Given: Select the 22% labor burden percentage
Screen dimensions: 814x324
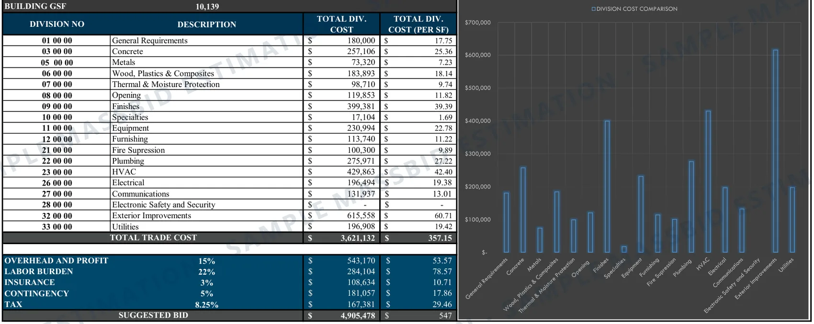Looking at the screenshot, I should (x=207, y=272).
